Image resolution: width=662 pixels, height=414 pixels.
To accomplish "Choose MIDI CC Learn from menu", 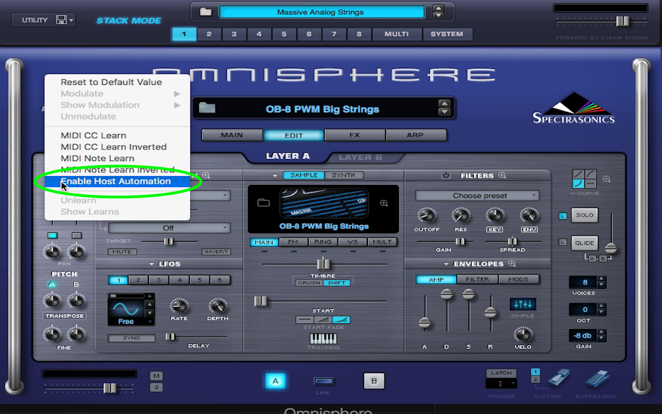I will tap(93, 135).
